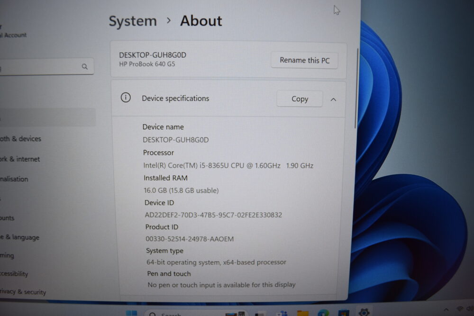The height and width of the screenshot is (316, 474).
Task: Open Gaming settings
Action: click(x=7, y=255)
